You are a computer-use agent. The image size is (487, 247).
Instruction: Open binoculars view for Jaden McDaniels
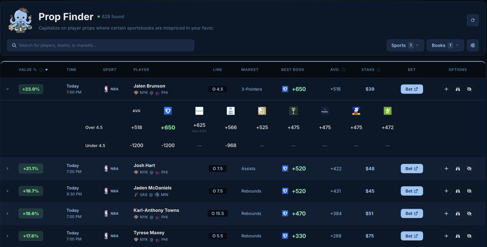pos(458,191)
